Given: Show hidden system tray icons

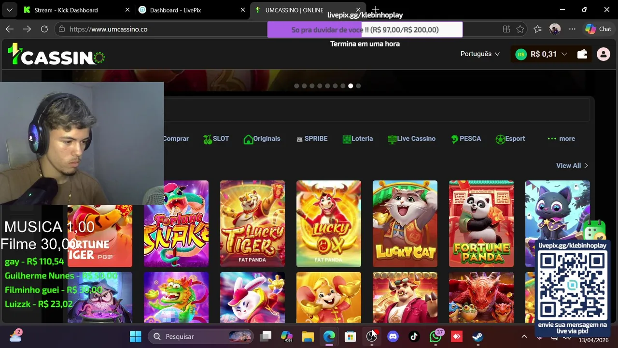Looking at the screenshot, I should pyautogui.click(x=524, y=336).
